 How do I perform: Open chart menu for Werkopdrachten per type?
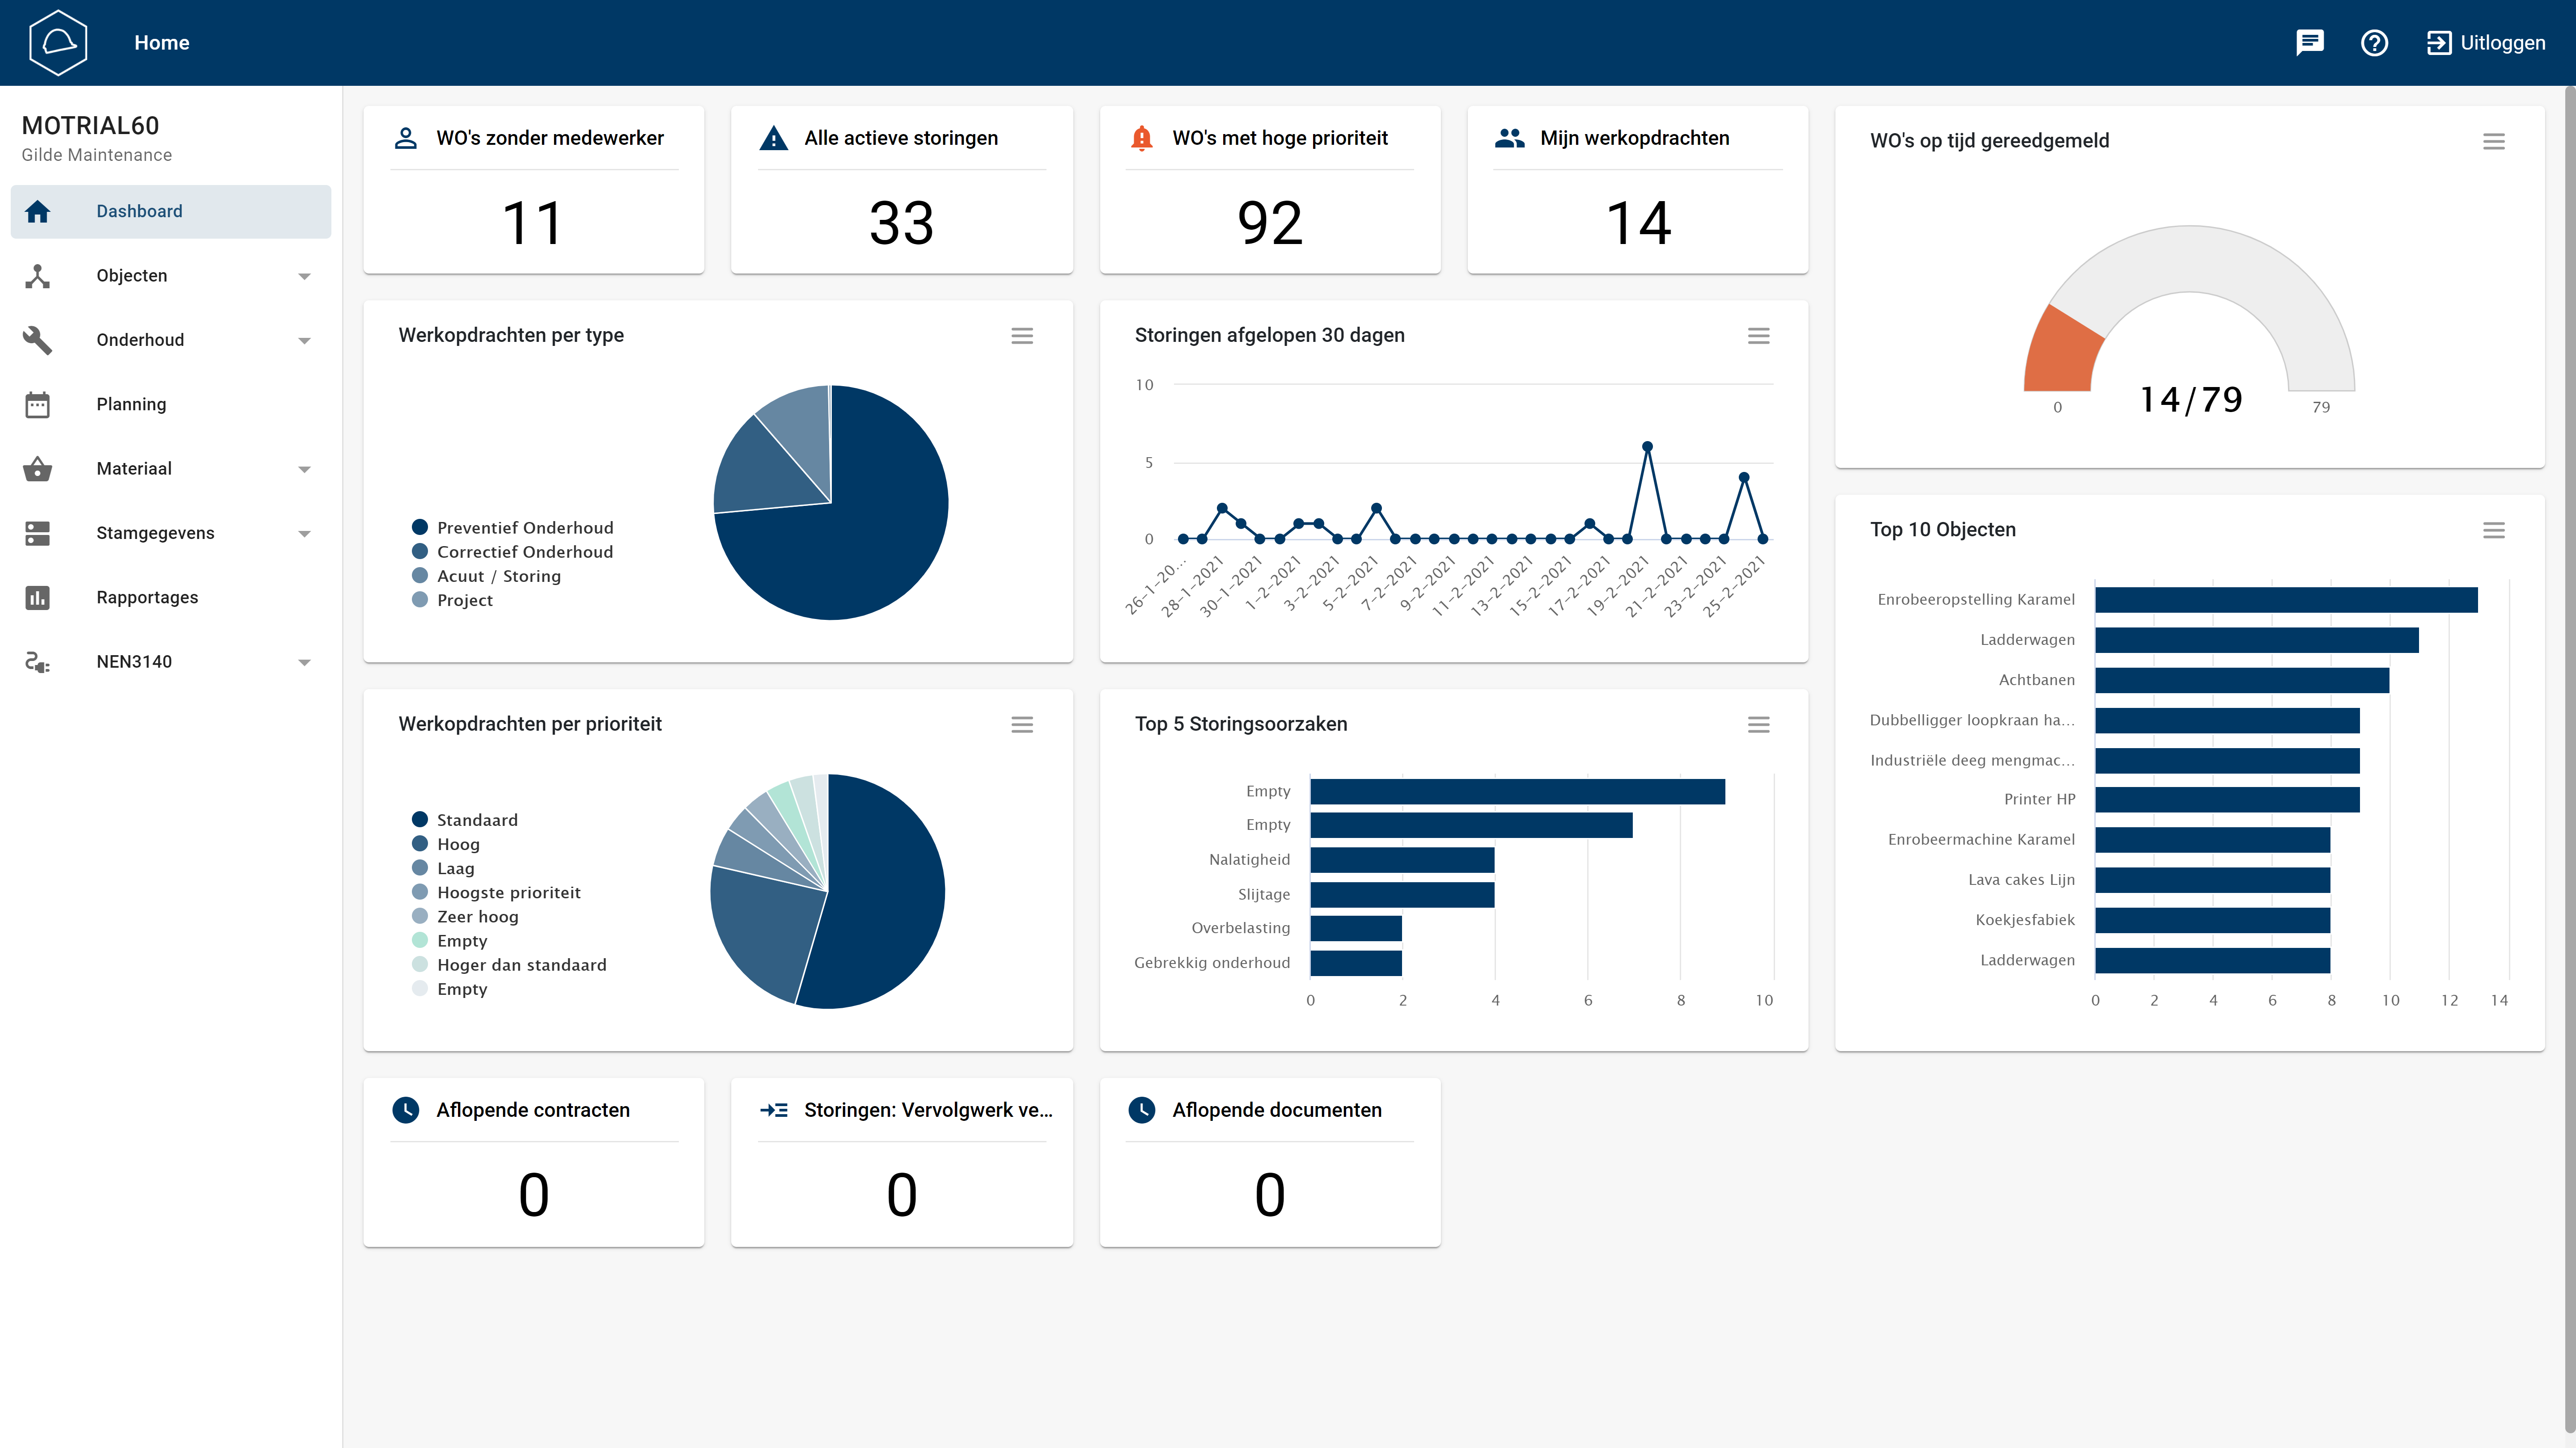coord(1021,336)
